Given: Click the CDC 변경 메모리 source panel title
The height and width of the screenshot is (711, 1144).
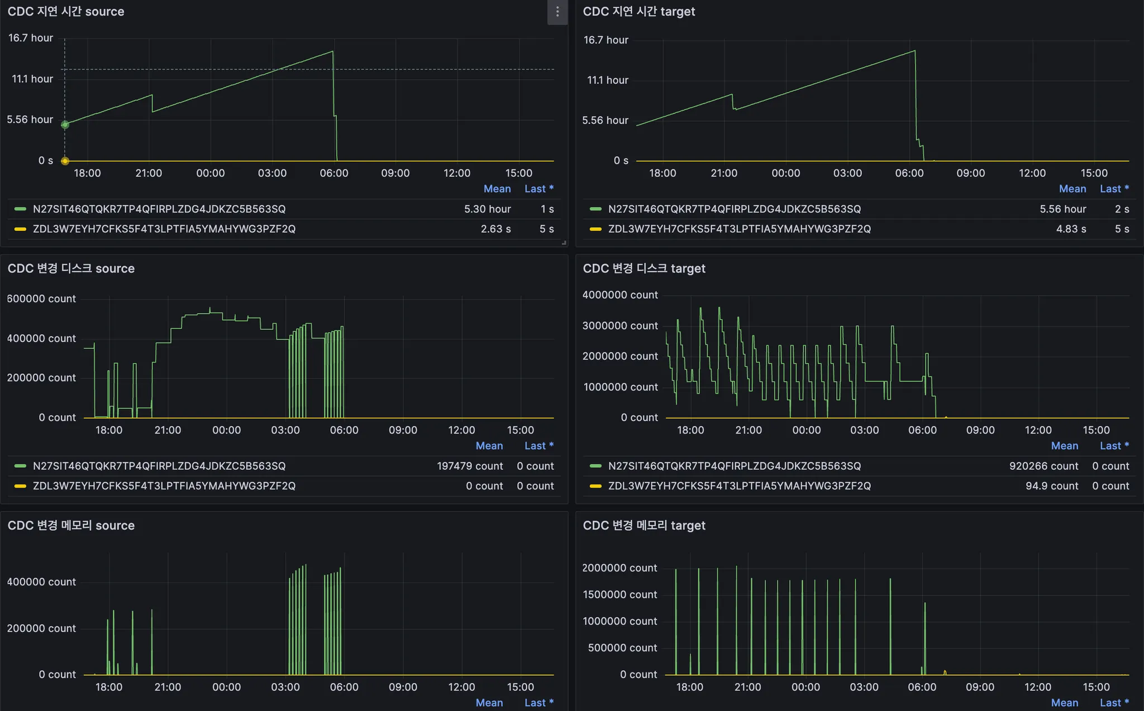Looking at the screenshot, I should (71, 526).
